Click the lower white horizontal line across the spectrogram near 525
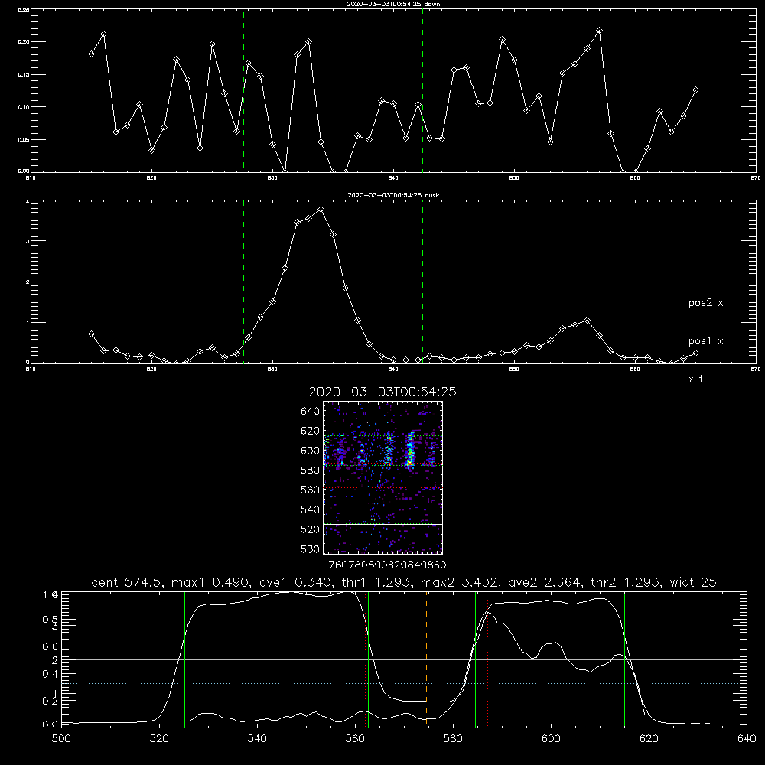765x765 pixels. 383,524
